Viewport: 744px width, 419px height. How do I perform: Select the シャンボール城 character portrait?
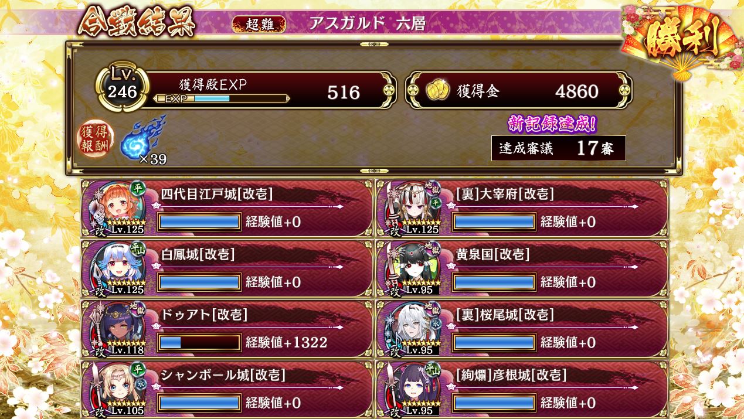pos(117,389)
